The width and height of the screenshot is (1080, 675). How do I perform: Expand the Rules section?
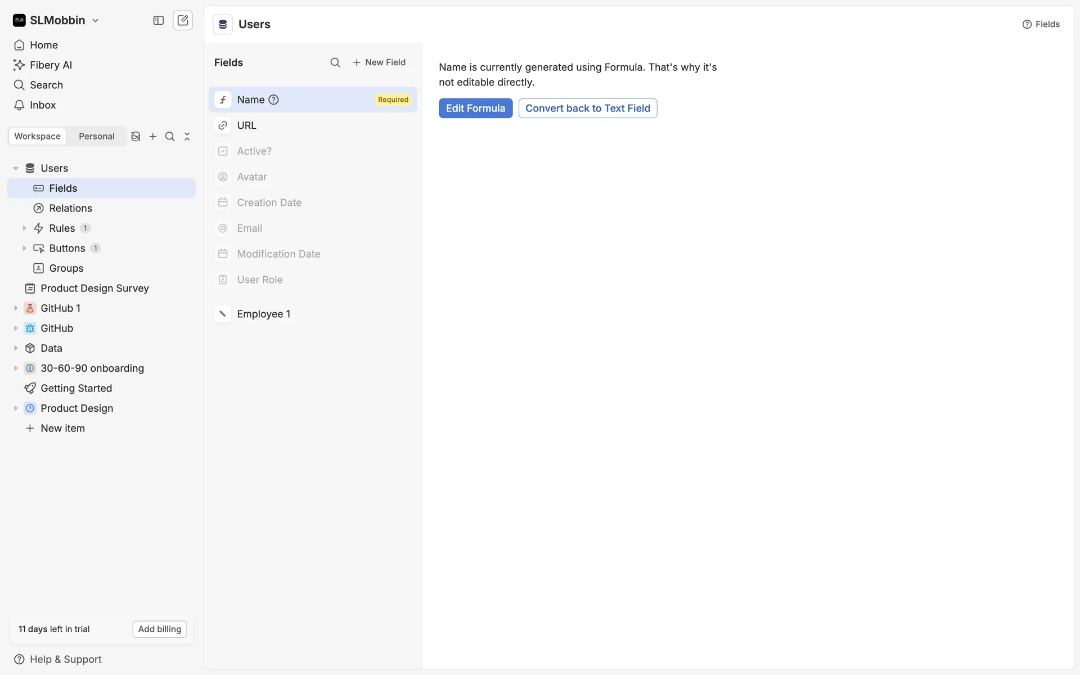(24, 228)
